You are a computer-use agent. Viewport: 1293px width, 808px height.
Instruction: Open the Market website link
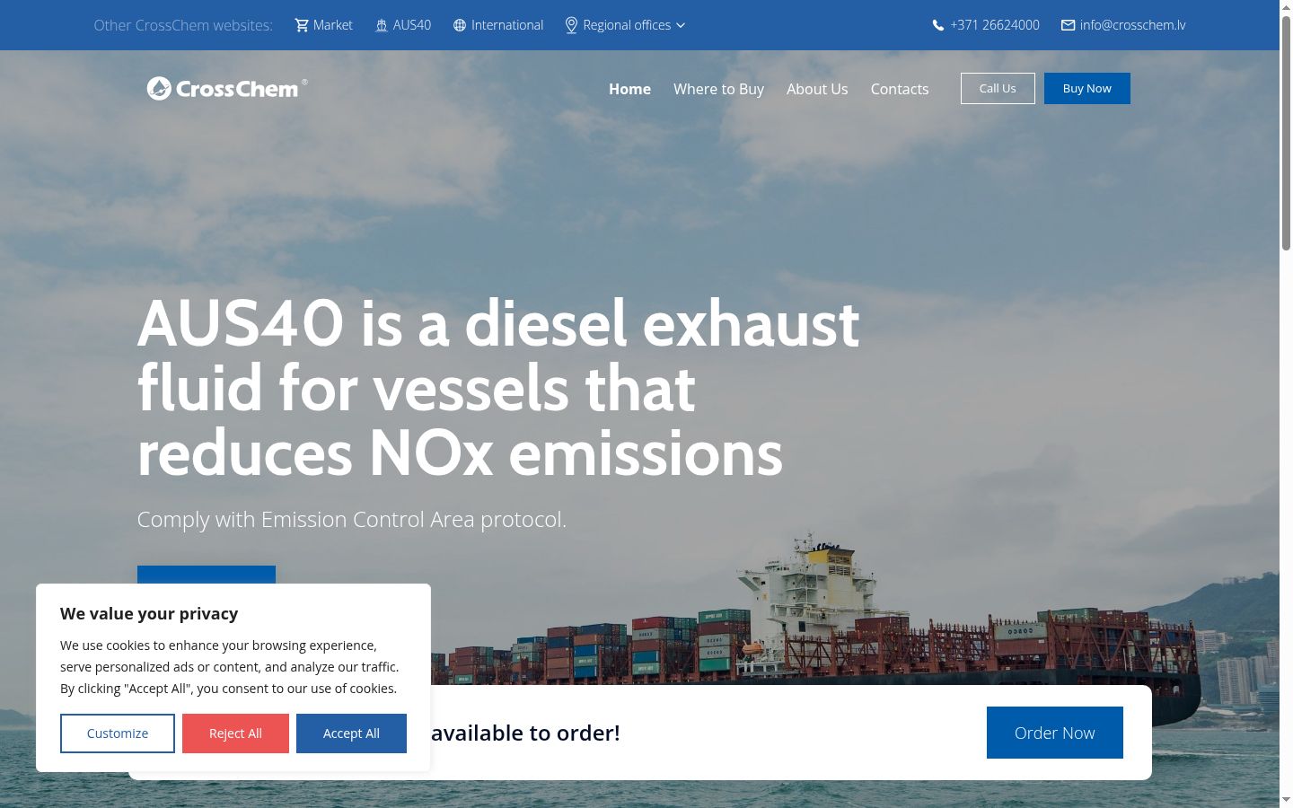click(323, 25)
